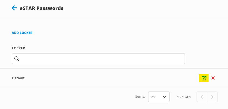The width and height of the screenshot is (228, 109).
Task: Click the number 25 in page-size selector
Action: (153, 97)
